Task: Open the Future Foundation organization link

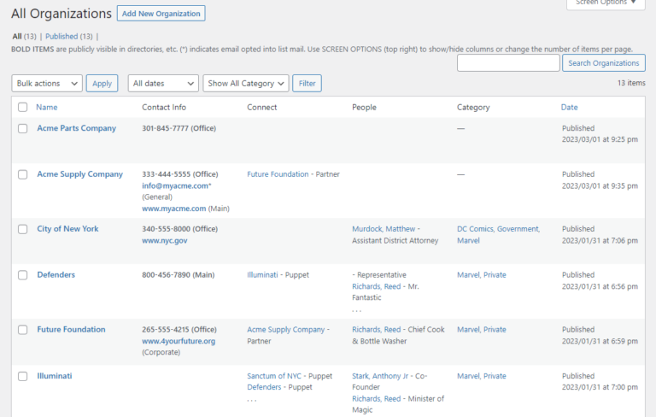Action: tap(71, 330)
